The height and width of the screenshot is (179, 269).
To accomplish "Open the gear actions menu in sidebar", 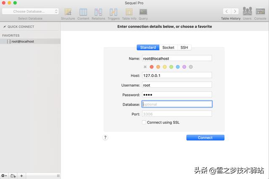I will coord(4,176).
